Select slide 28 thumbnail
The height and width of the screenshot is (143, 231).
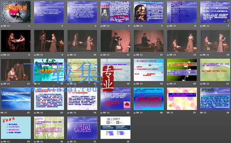pyautogui.click(x=215, y=99)
